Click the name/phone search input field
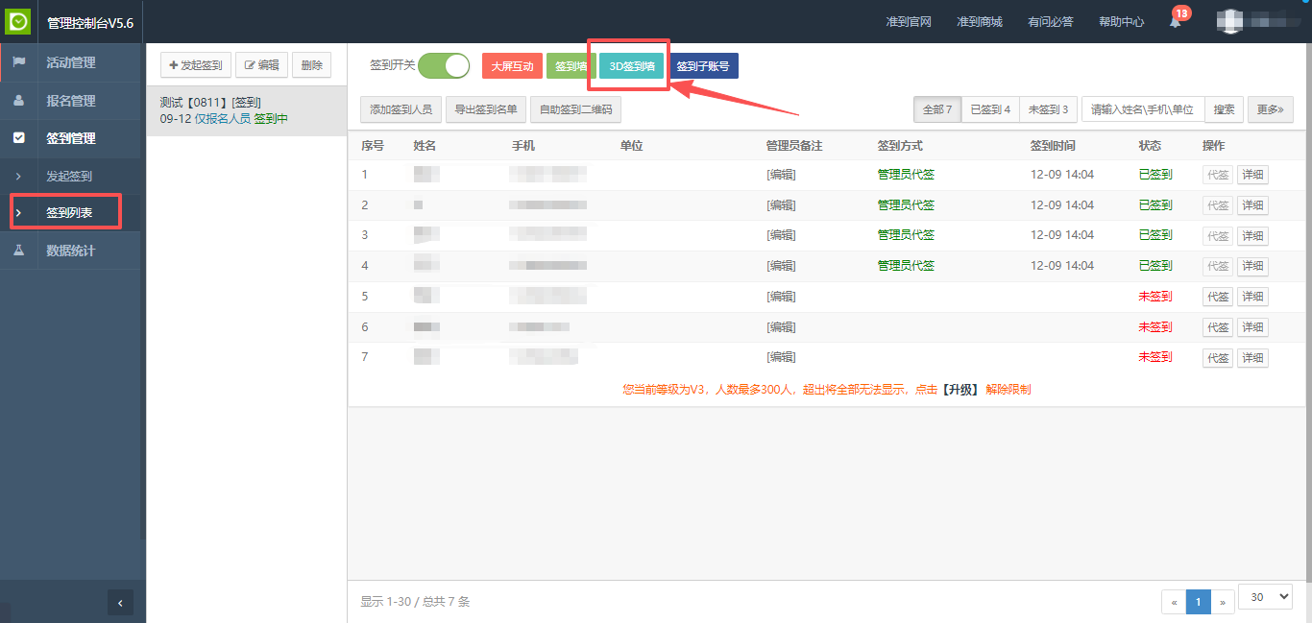Viewport: 1312px width, 623px height. click(x=1142, y=109)
